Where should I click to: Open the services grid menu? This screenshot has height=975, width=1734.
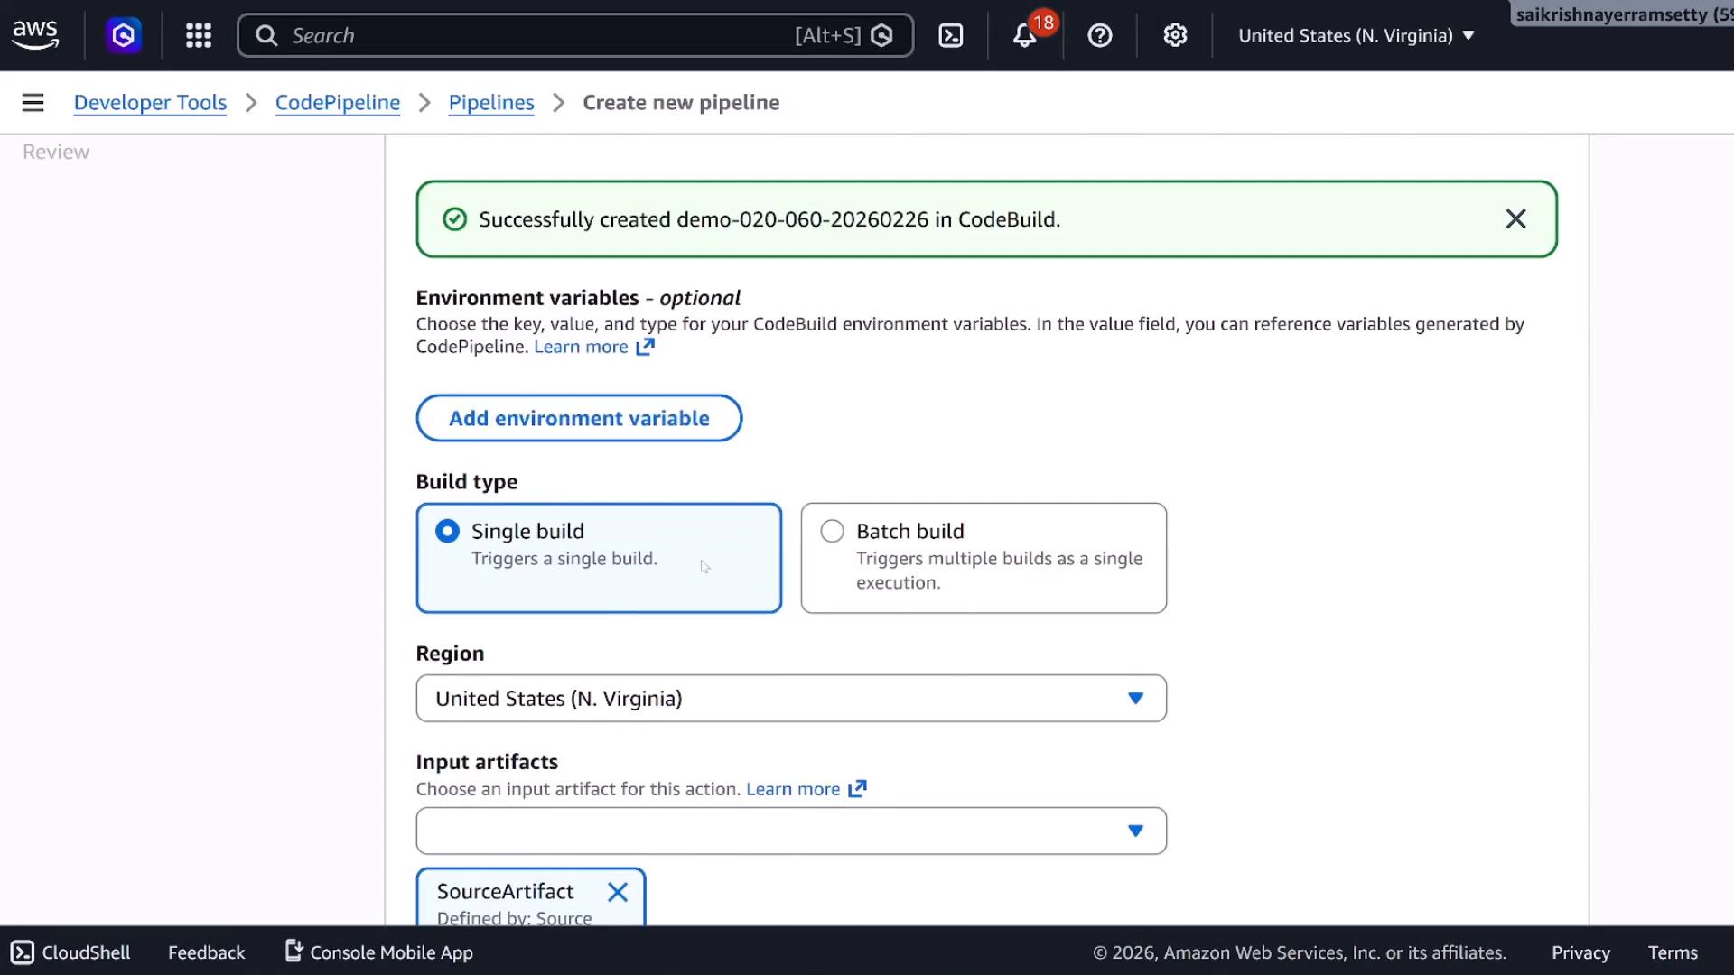point(199,35)
